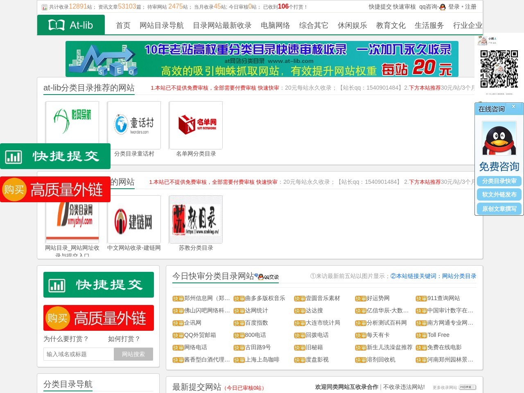Open the 百度指数 link
Screen dimensions: 524x393
pos(256,323)
